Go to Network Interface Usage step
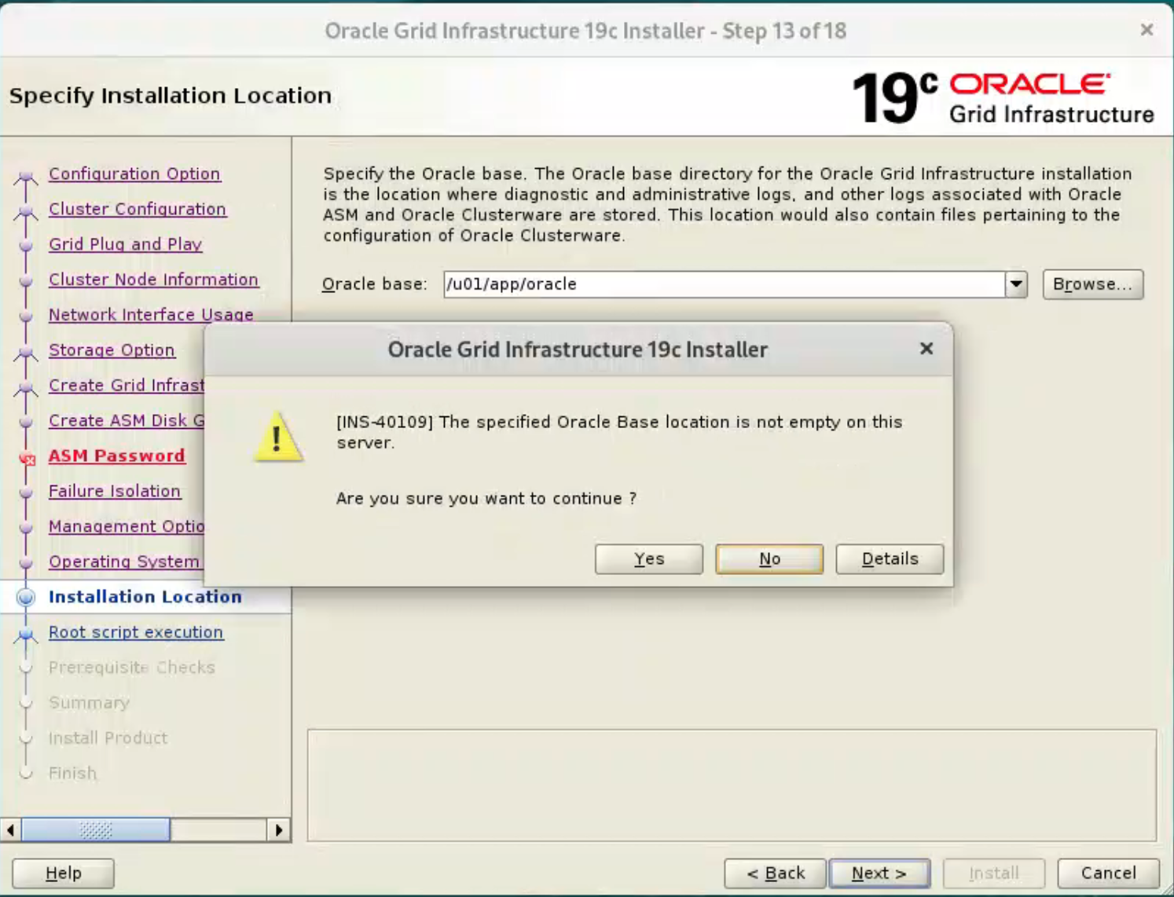The width and height of the screenshot is (1174, 897). tap(151, 315)
